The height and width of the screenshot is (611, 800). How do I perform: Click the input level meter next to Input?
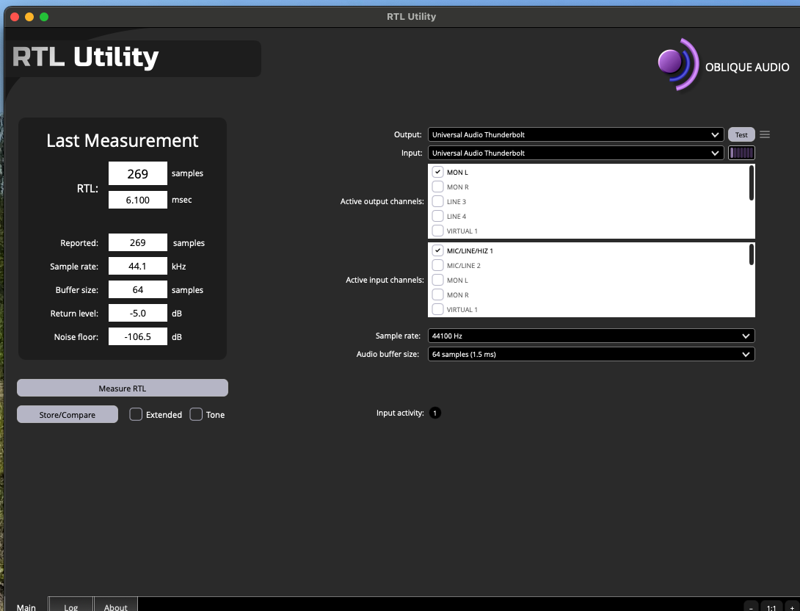coord(741,153)
